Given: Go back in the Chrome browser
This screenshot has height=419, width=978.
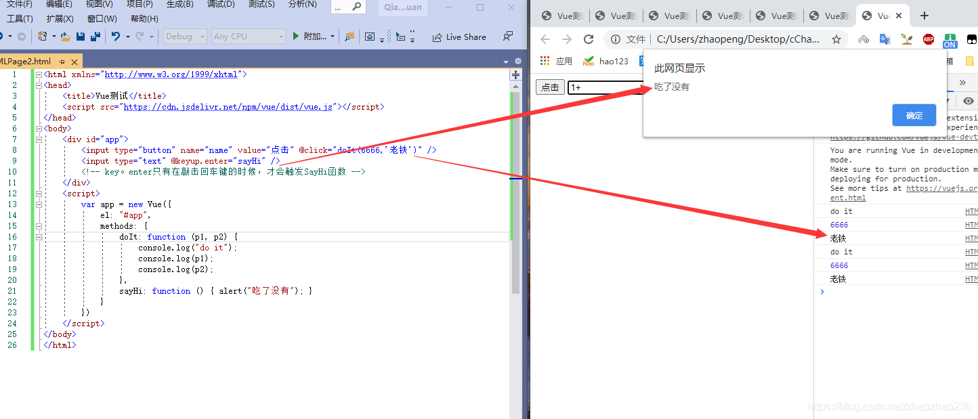Looking at the screenshot, I should [545, 39].
